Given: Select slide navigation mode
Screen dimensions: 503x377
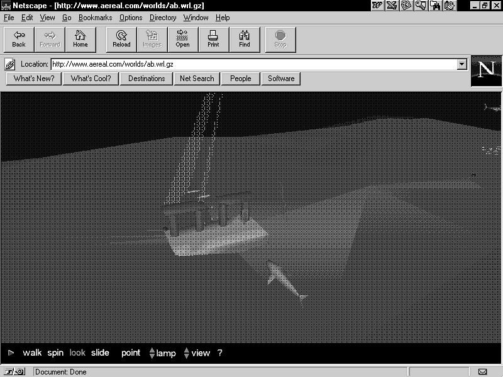Looking at the screenshot, I should pos(100,353).
